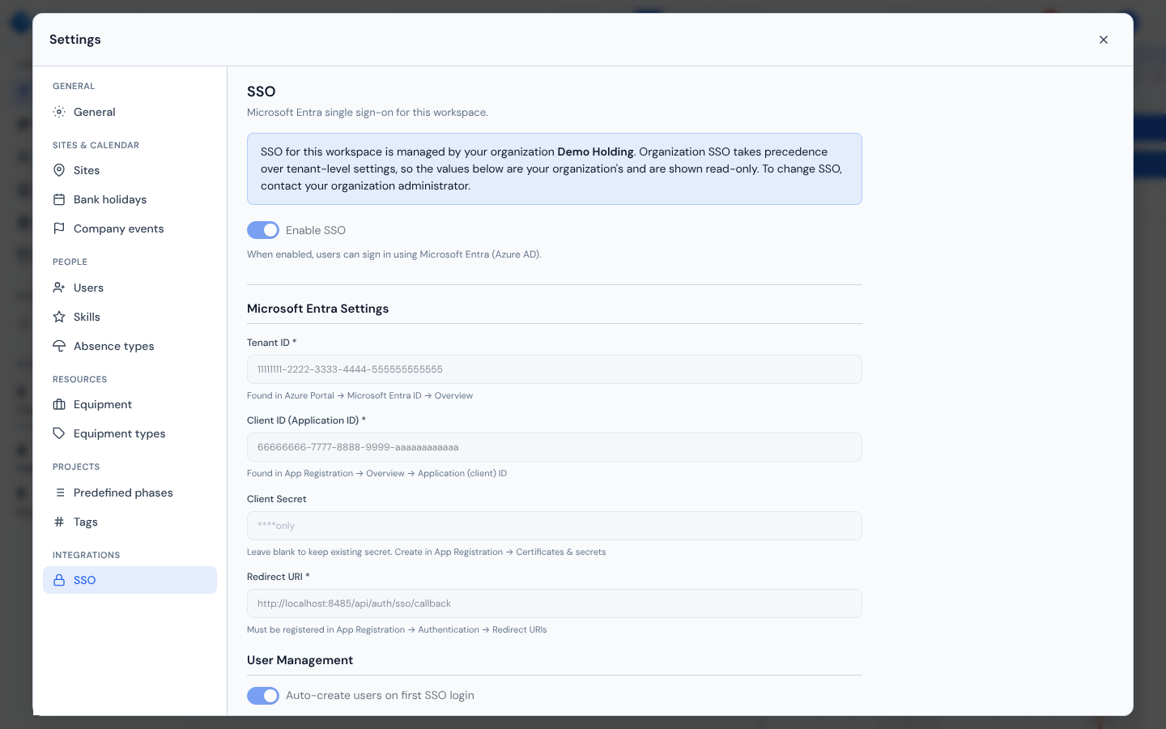Click the Equipment types tag icon

point(59,433)
